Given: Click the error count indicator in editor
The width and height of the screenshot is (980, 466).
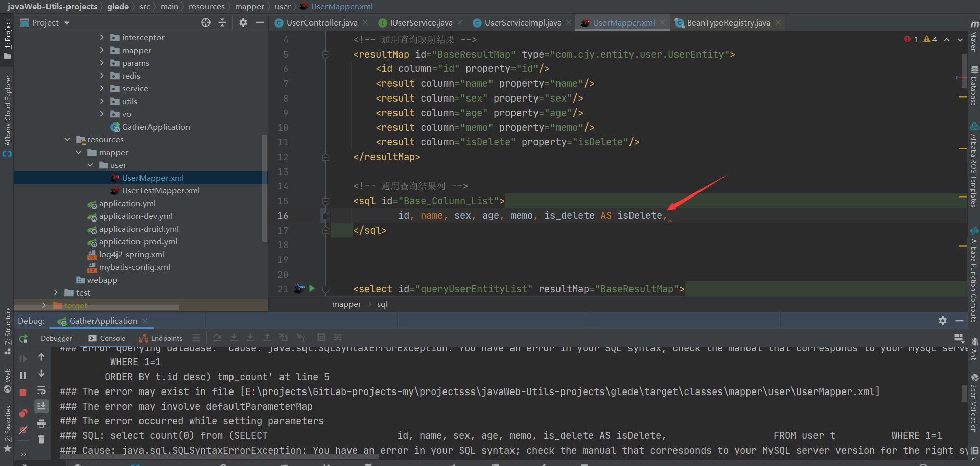Looking at the screenshot, I should 911,39.
